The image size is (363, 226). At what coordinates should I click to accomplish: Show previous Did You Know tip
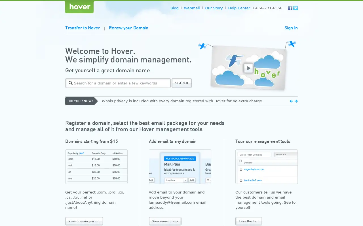tap(291, 101)
